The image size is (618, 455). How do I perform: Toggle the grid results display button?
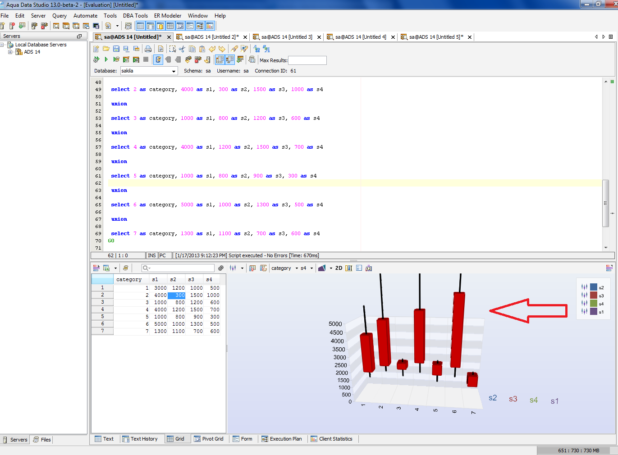pos(220,59)
